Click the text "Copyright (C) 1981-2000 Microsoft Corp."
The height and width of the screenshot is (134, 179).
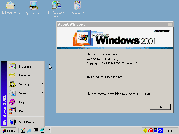coord(114,63)
